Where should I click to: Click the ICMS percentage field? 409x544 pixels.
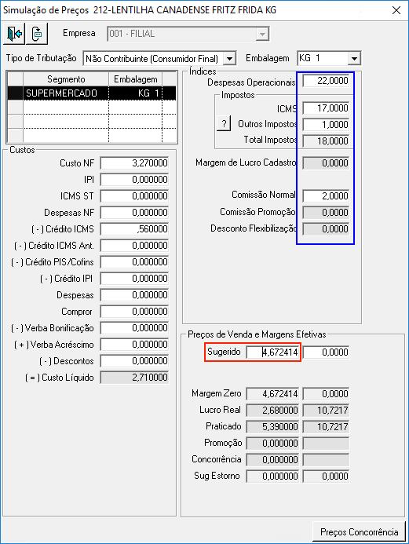click(x=326, y=108)
